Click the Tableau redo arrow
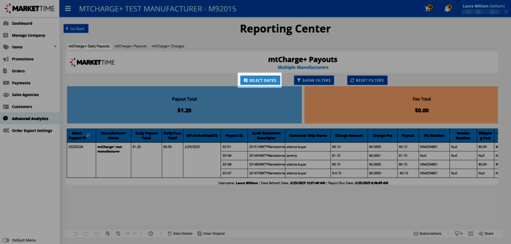 (x=86, y=234)
